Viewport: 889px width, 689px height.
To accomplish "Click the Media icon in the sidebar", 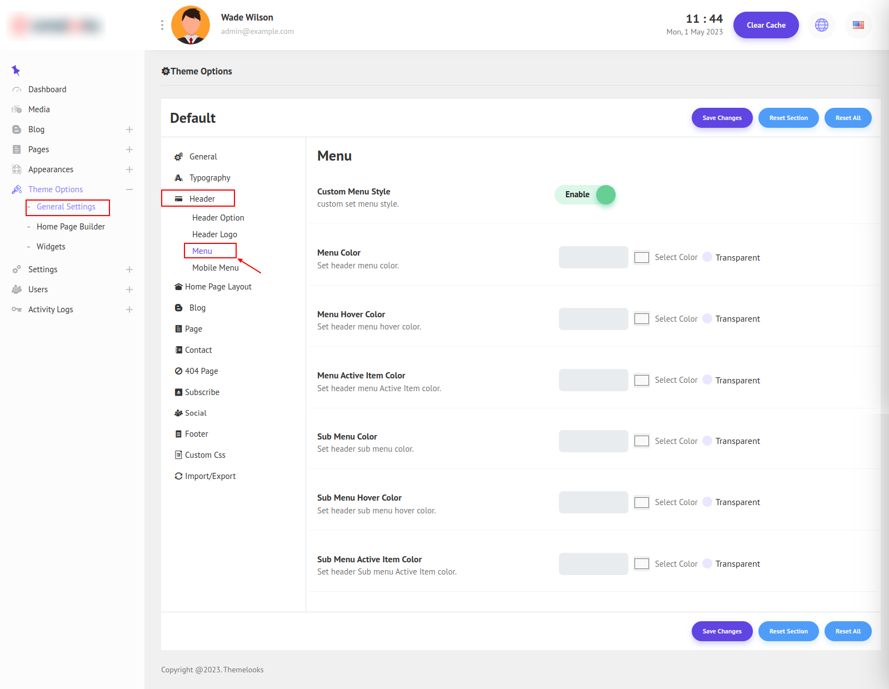I will pos(17,109).
